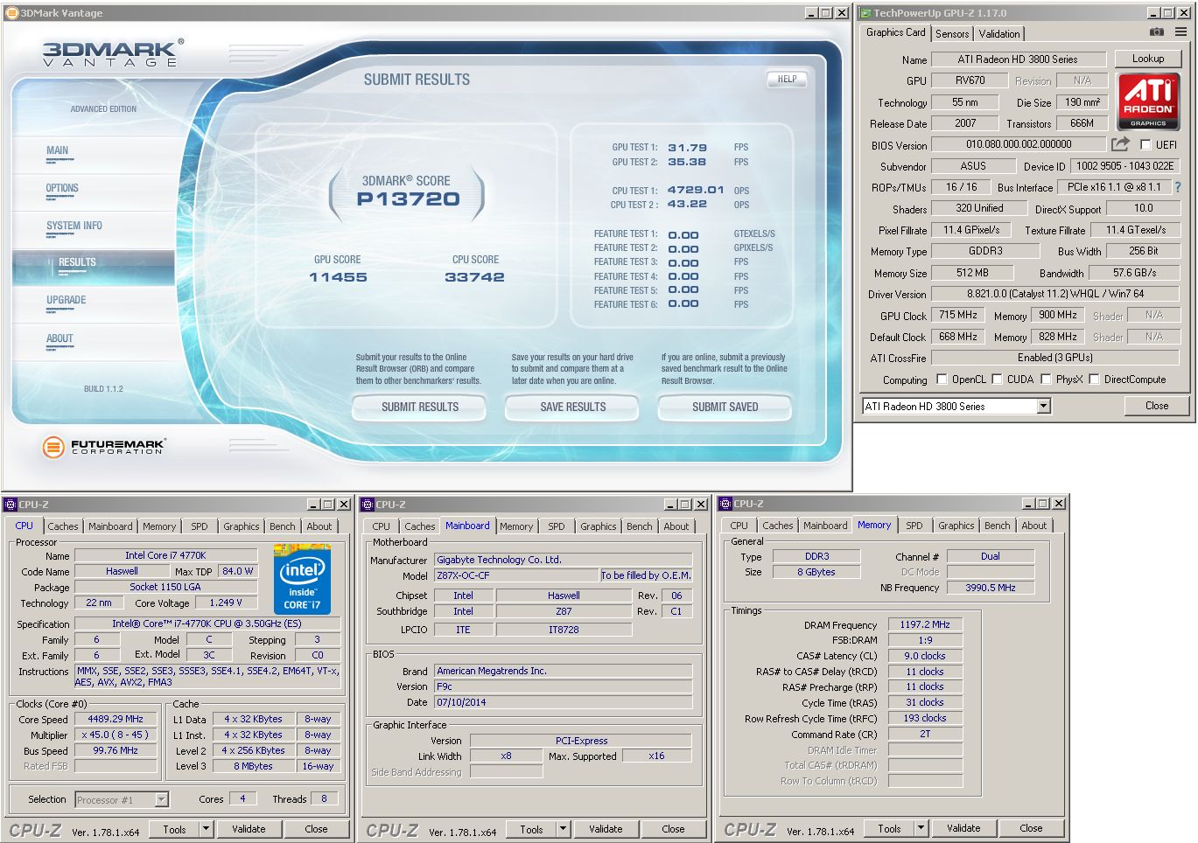Click the Tools button in the CPU-Z Memory window
1198x843 pixels.
point(889,828)
